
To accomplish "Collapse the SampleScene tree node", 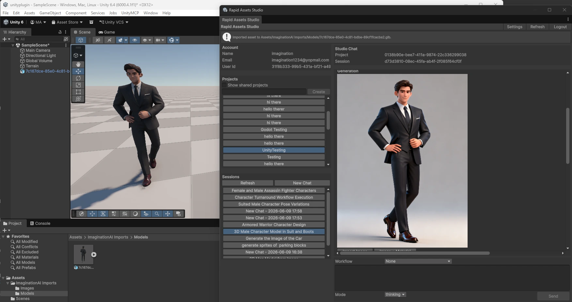I will [13, 45].
